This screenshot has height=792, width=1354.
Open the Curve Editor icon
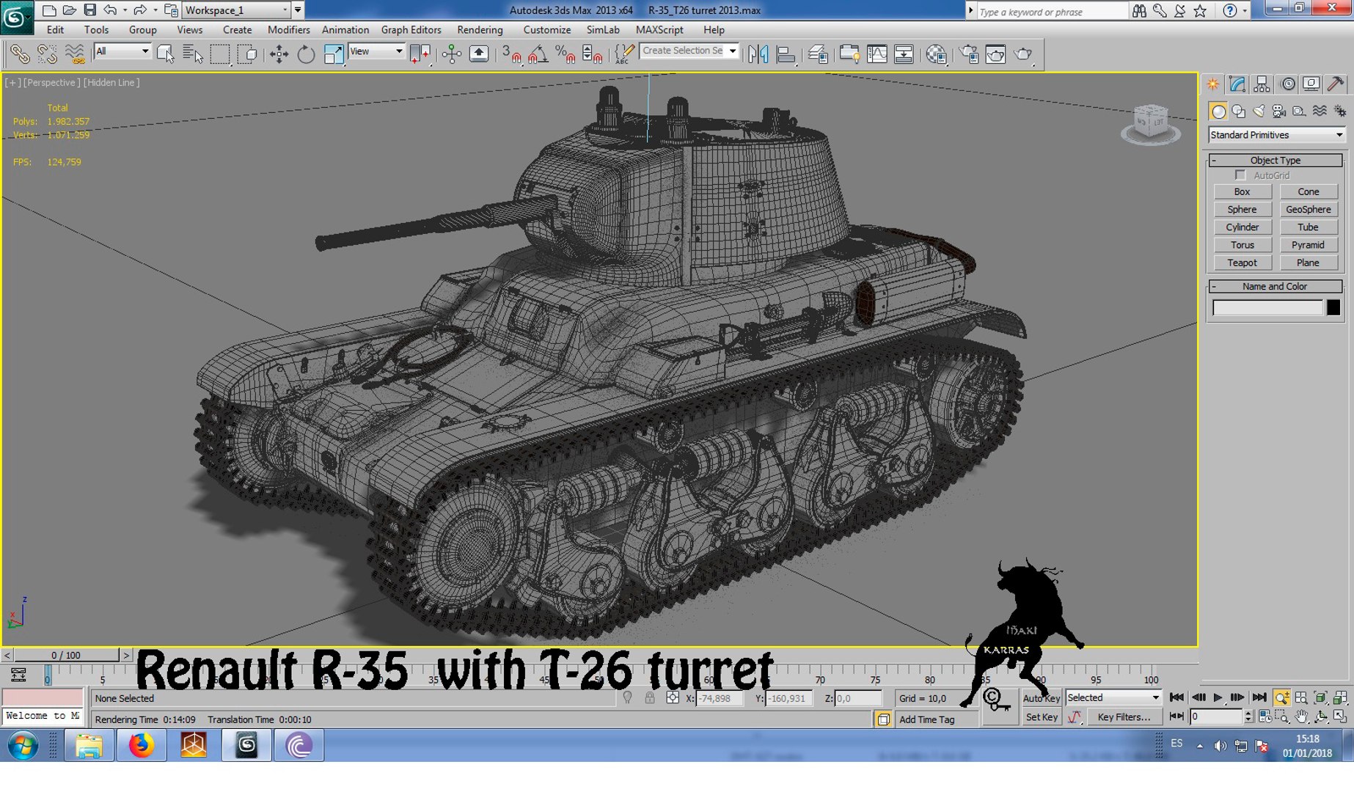pos(877,54)
